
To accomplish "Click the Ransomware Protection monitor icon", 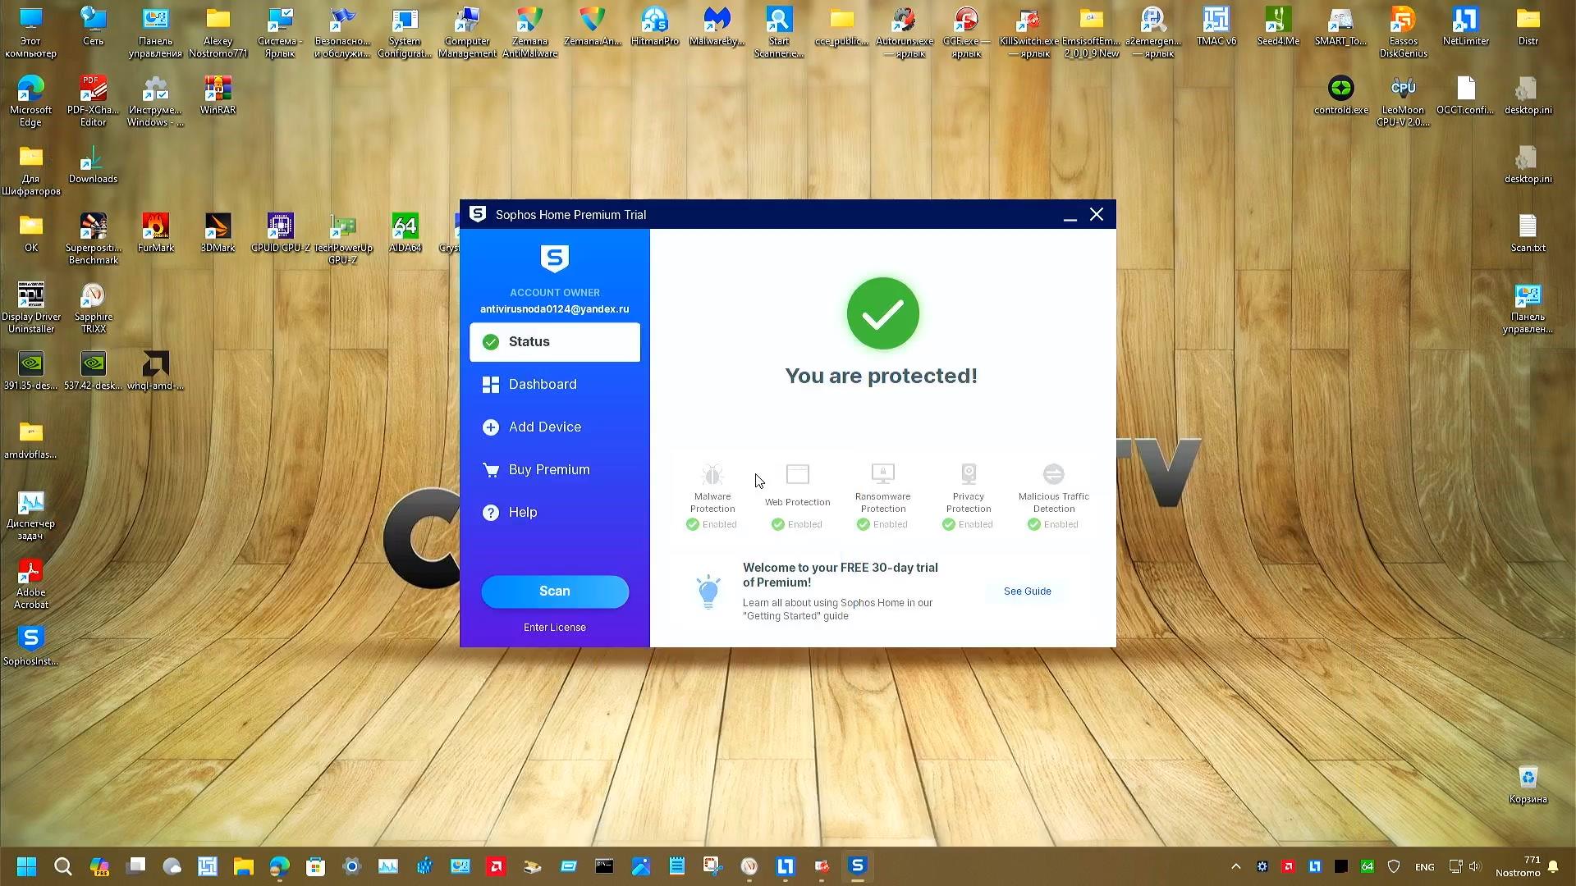I will tap(882, 473).
